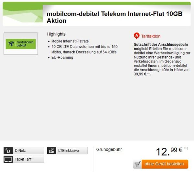Viewport: 194px width, 172px height.
Task: Click the Grundgebühr label
Action: coord(109,150)
